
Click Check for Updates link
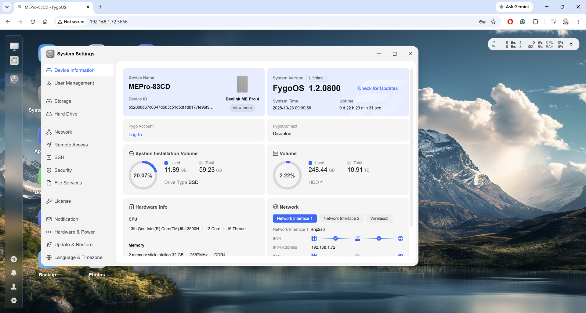[378, 88]
